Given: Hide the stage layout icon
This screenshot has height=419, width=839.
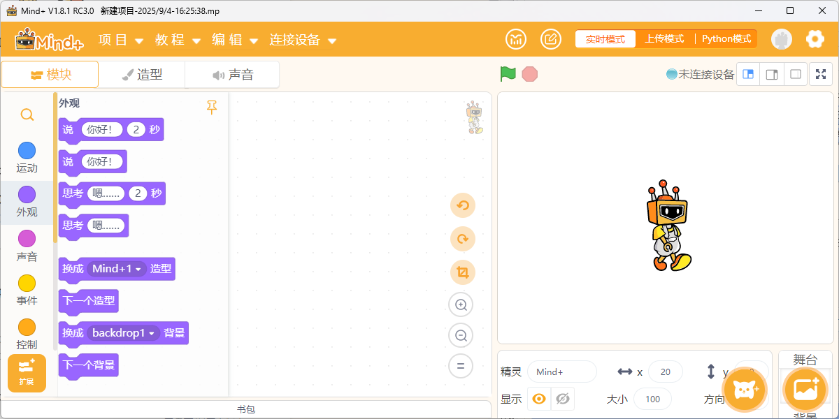Looking at the screenshot, I should click(x=796, y=74).
